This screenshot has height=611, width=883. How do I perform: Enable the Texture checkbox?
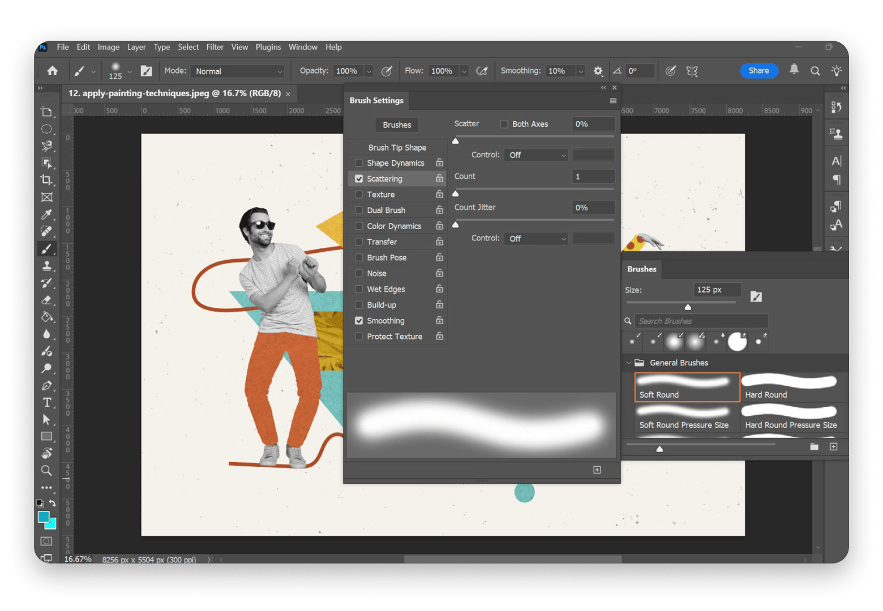pos(359,194)
